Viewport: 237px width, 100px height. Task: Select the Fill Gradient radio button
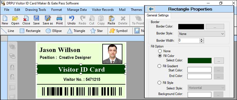click(x=159, y=66)
